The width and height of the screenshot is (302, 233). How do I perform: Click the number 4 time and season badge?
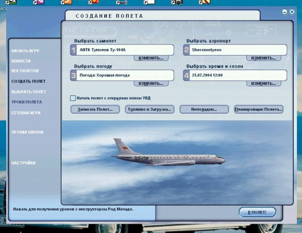click(x=186, y=75)
